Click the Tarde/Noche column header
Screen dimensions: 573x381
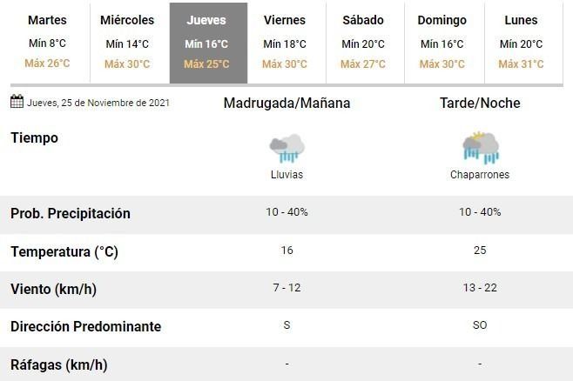(480, 103)
